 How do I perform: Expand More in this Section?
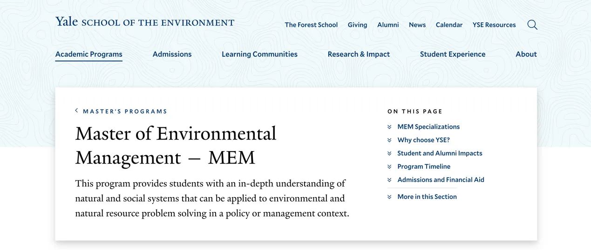coord(427,197)
